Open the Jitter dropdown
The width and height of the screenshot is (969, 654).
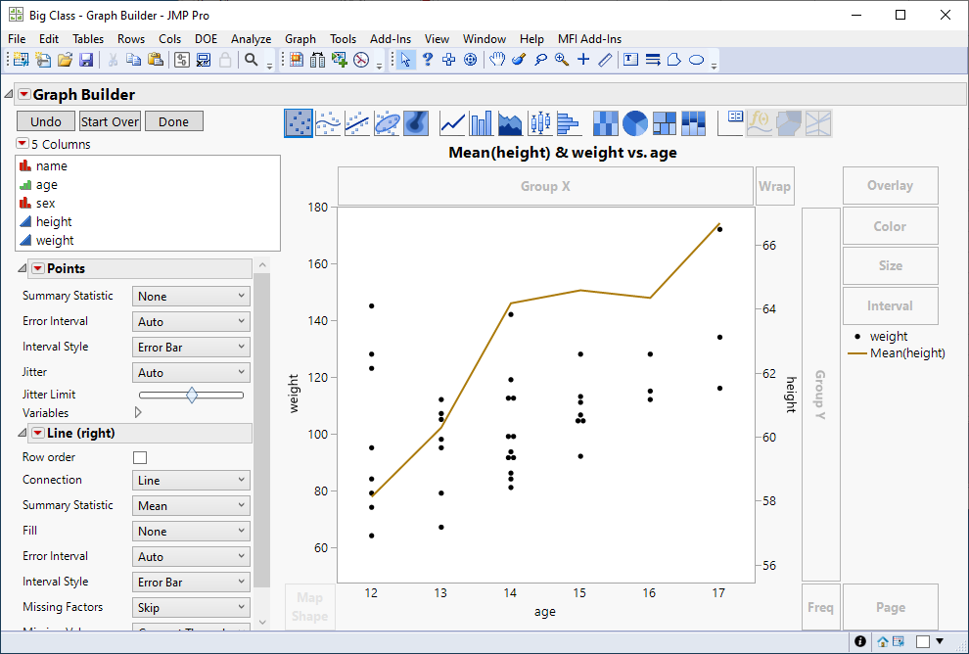point(191,373)
